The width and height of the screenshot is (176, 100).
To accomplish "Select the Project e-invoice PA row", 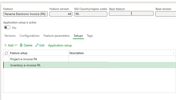I will 90,59.
